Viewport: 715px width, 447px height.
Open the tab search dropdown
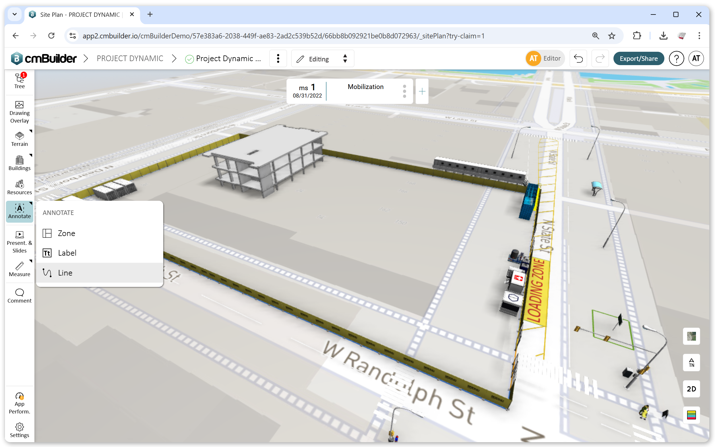pos(15,14)
